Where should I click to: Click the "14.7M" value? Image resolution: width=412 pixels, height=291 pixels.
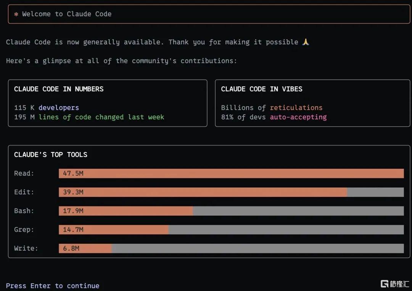click(x=73, y=230)
